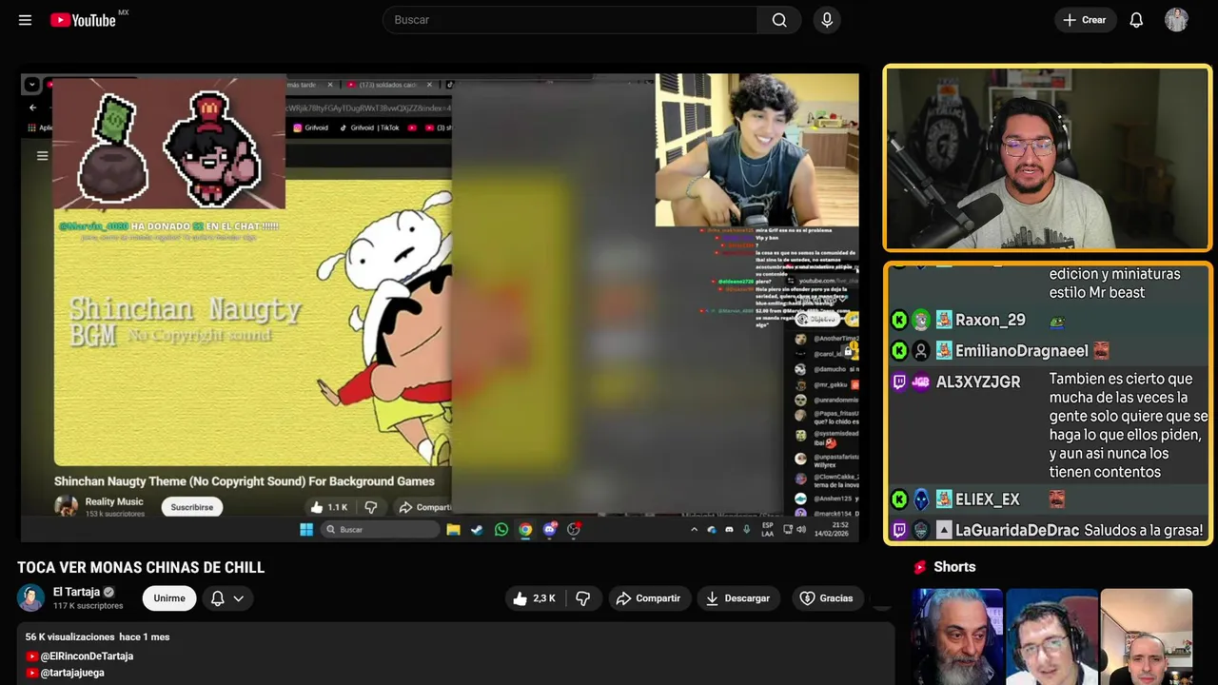Click the ELIEX_EX chat username

click(987, 499)
